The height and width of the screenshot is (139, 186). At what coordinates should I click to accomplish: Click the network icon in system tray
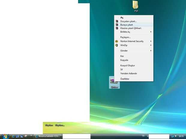(173, 136)
